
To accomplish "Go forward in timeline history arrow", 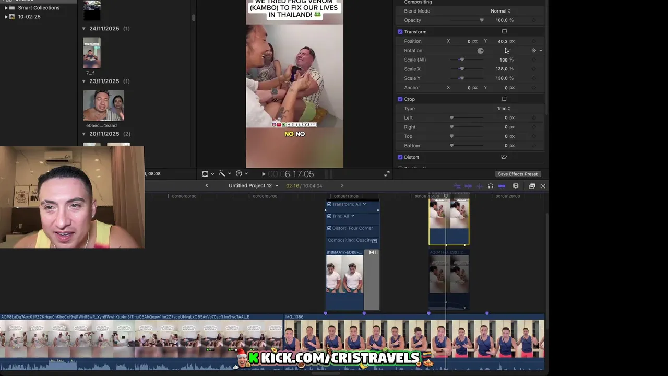I will (x=342, y=186).
